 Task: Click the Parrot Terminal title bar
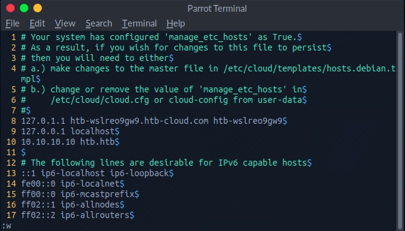[x=217, y=9]
